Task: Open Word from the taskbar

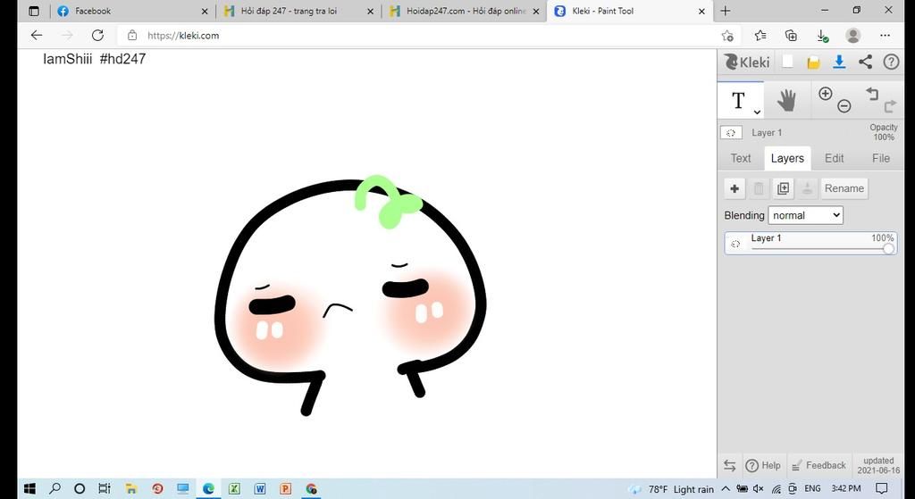Action: click(x=260, y=488)
